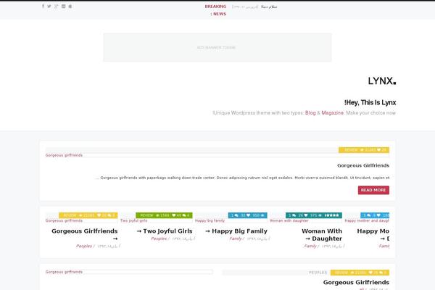This screenshot has height=290, width=435.
Task: Open the featured Gorgeous Girlfriends headline
Action: click(363, 165)
